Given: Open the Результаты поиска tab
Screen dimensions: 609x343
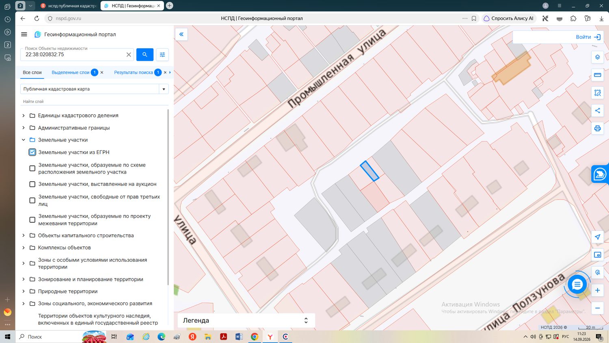Looking at the screenshot, I should pyautogui.click(x=134, y=72).
